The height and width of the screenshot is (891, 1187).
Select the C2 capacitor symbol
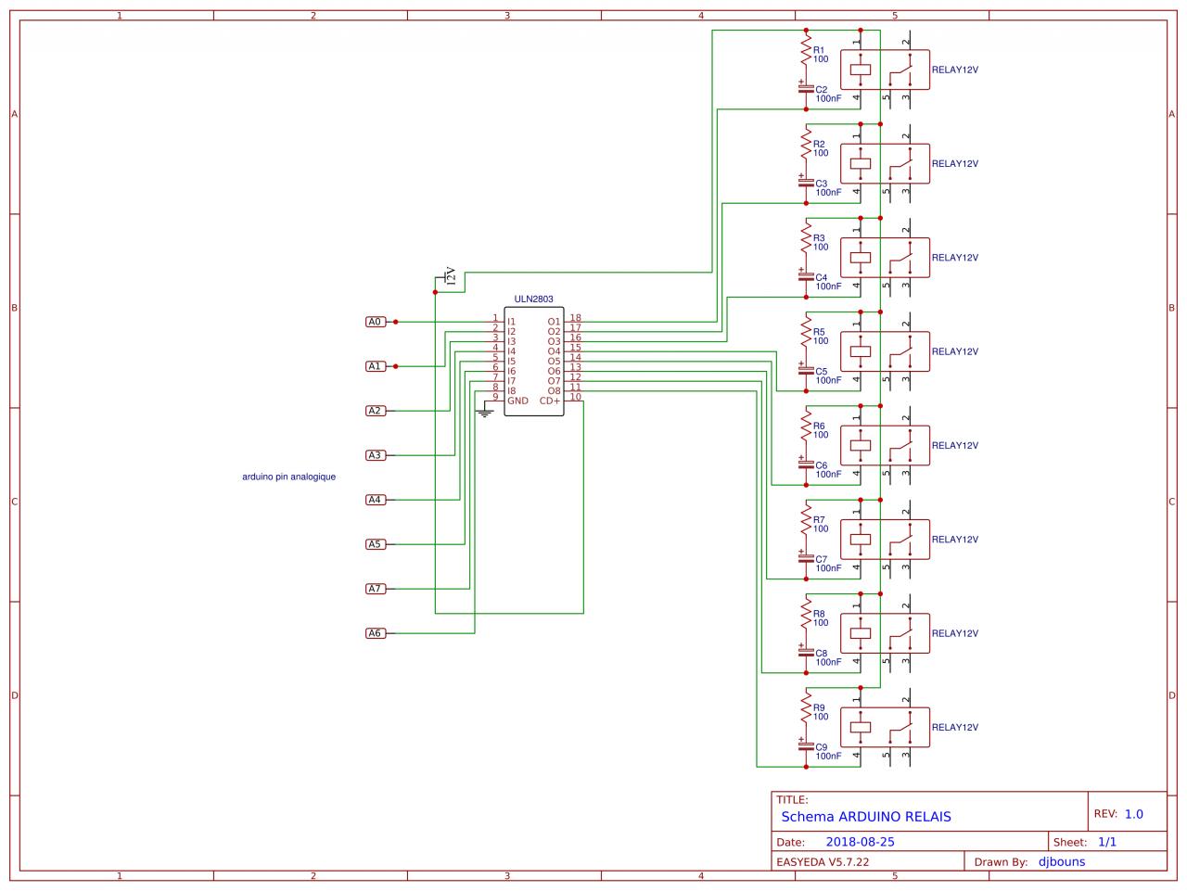tap(805, 87)
